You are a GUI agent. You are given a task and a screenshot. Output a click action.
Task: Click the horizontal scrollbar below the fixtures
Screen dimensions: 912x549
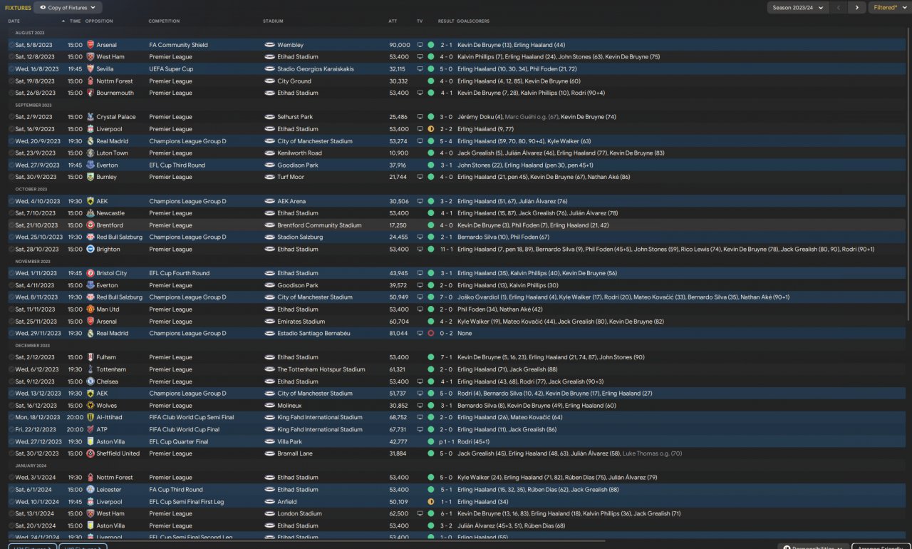(306, 540)
